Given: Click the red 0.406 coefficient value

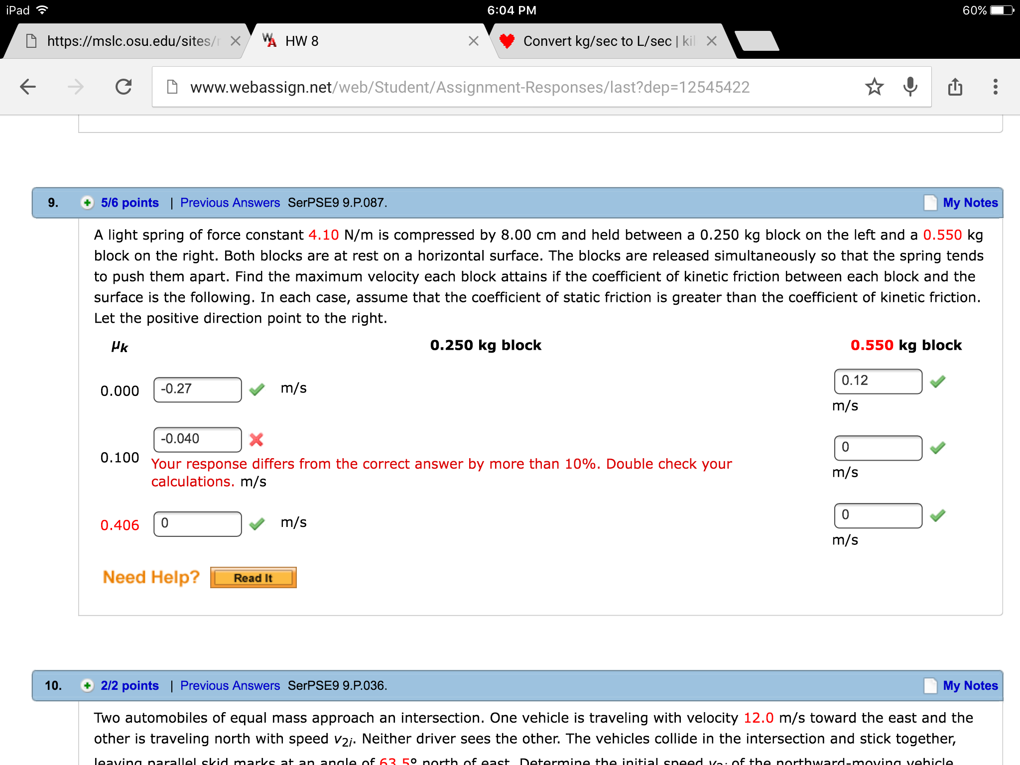Looking at the screenshot, I should [120, 525].
